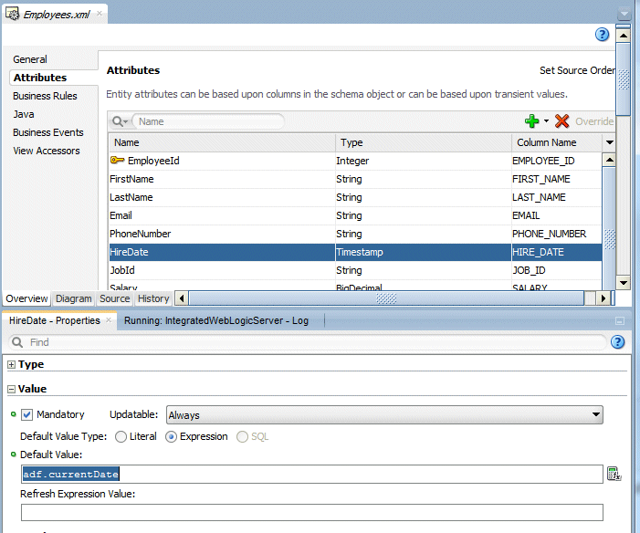
Task: Click the help icon in the Attributes editor
Action: [x=602, y=35]
